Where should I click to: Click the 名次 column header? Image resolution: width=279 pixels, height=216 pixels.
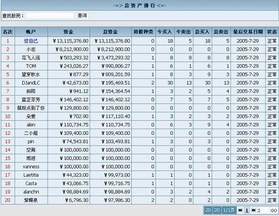click(x=8, y=32)
